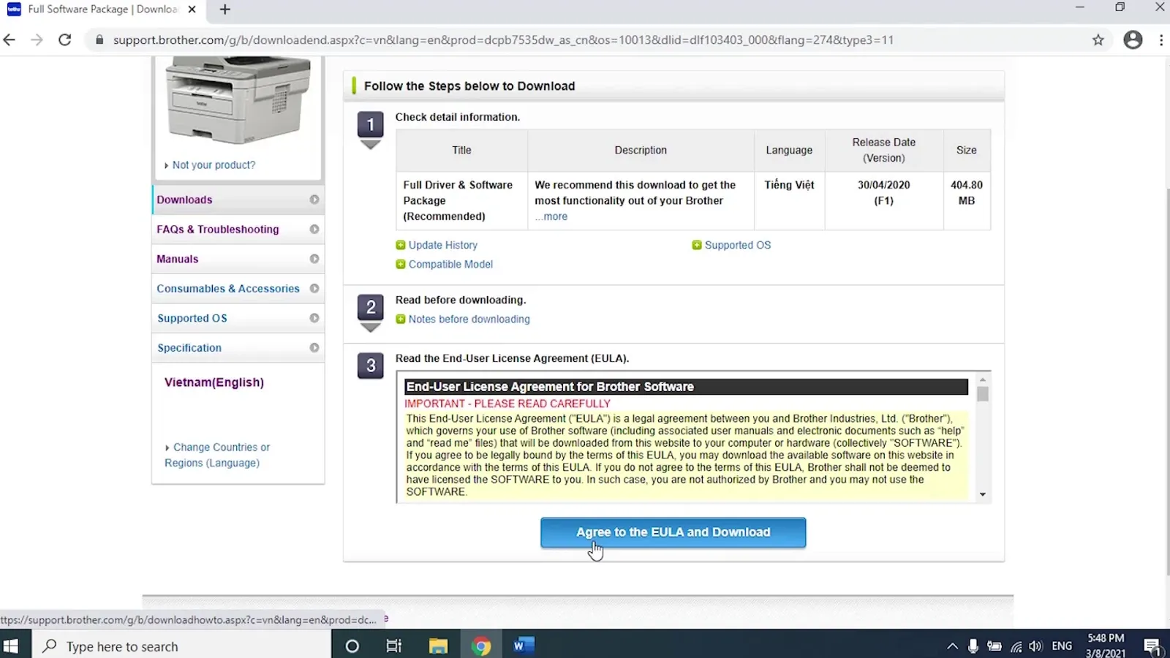
Task: Expand Supported OS under detail table
Action: tap(738, 245)
